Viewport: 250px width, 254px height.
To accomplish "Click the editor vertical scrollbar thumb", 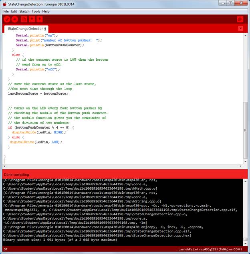I will (245, 131).
